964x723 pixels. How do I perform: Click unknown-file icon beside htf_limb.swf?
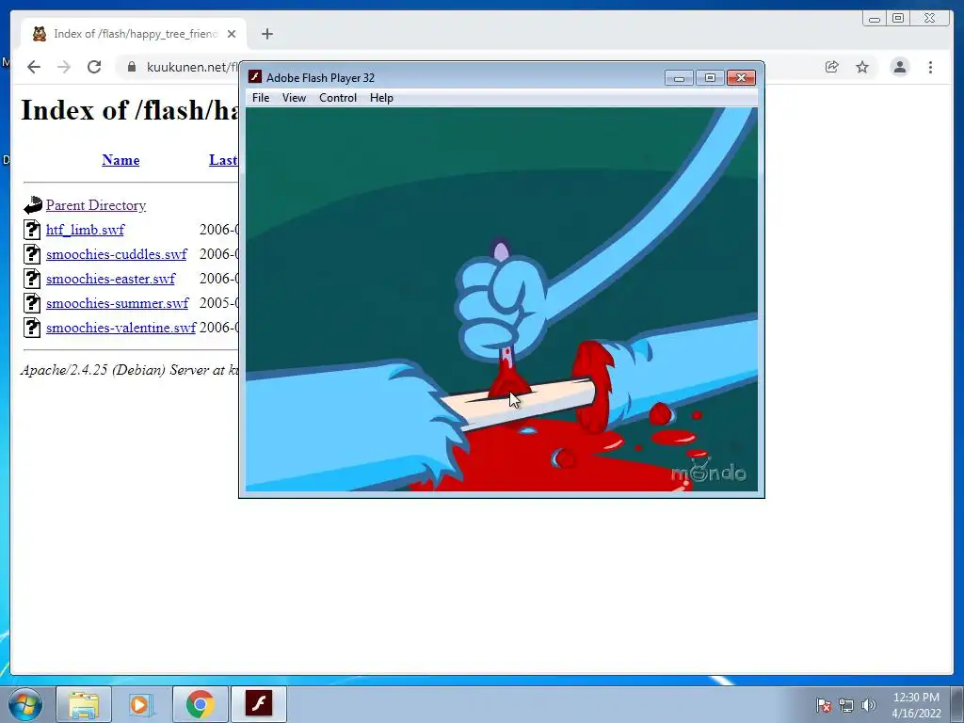coord(32,230)
